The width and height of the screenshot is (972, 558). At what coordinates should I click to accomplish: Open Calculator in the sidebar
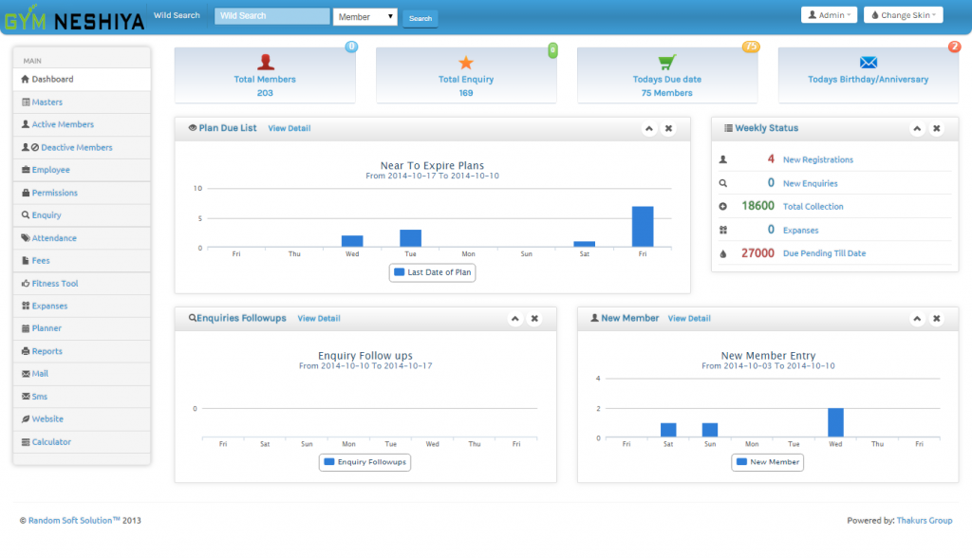(x=82, y=442)
